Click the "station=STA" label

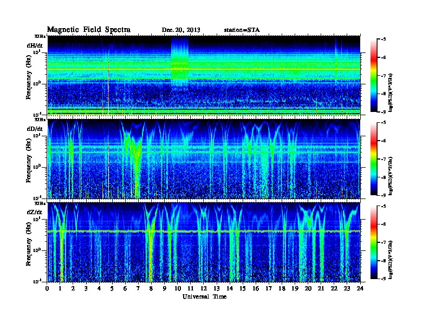[x=242, y=30]
